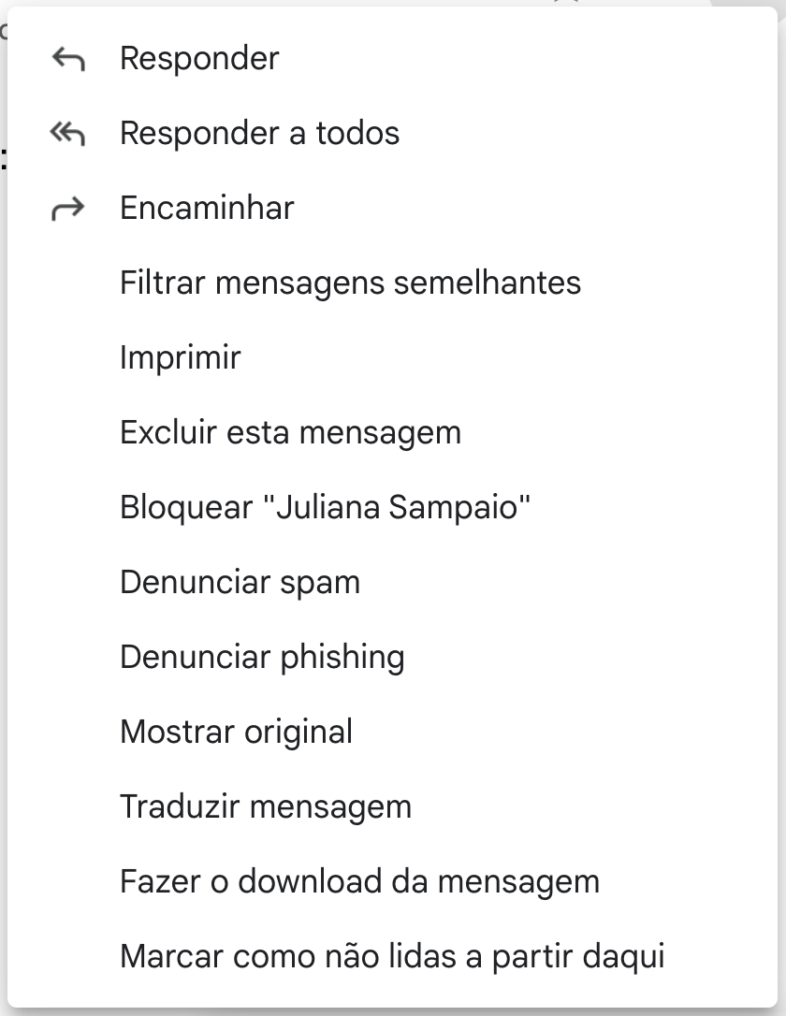The image size is (786, 1016).
Task: Select Responder from the menu
Action: pos(198,58)
